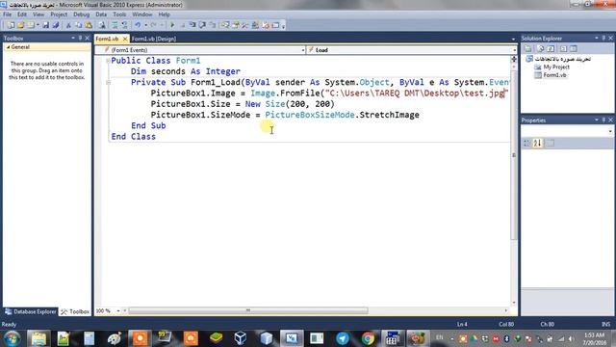Click the New Project toolbar icon
616x347 pixels.
point(11,25)
